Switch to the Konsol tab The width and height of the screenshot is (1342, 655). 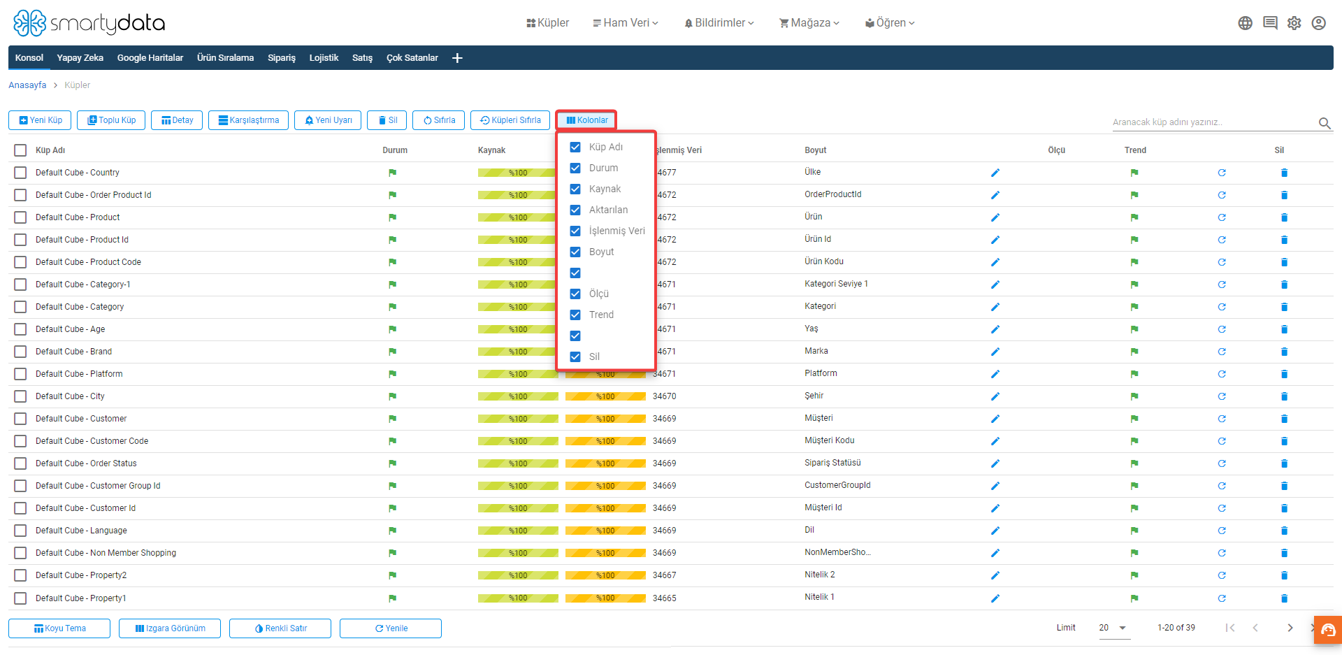(x=29, y=58)
